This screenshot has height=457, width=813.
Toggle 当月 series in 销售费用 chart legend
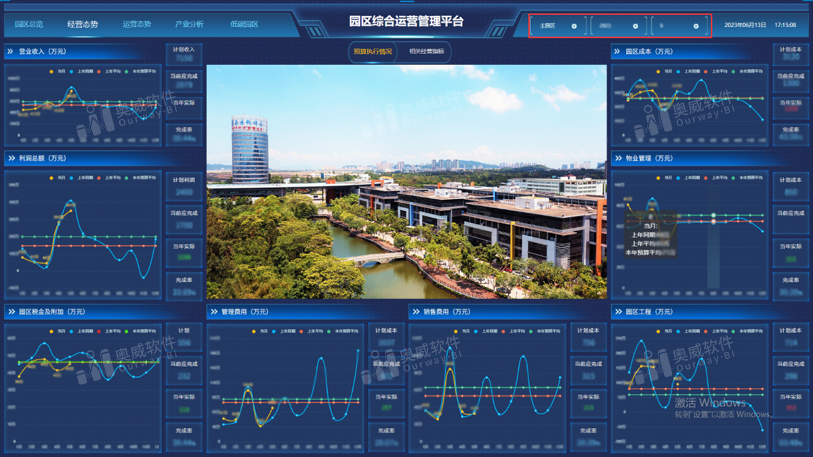pyautogui.click(x=462, y=332)
